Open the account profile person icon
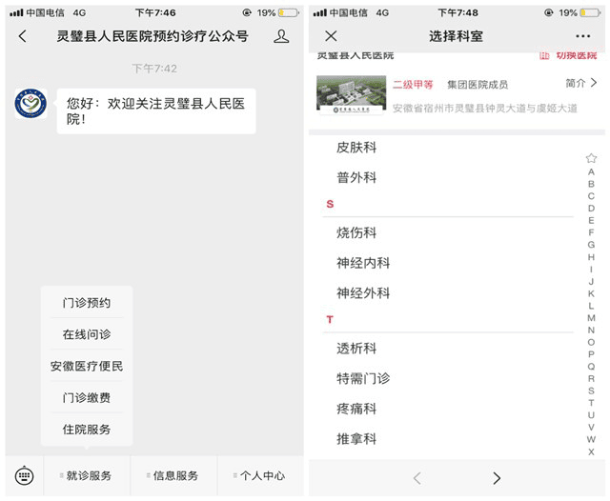Screen dimensions: 610x501 [x=281, y=36]
